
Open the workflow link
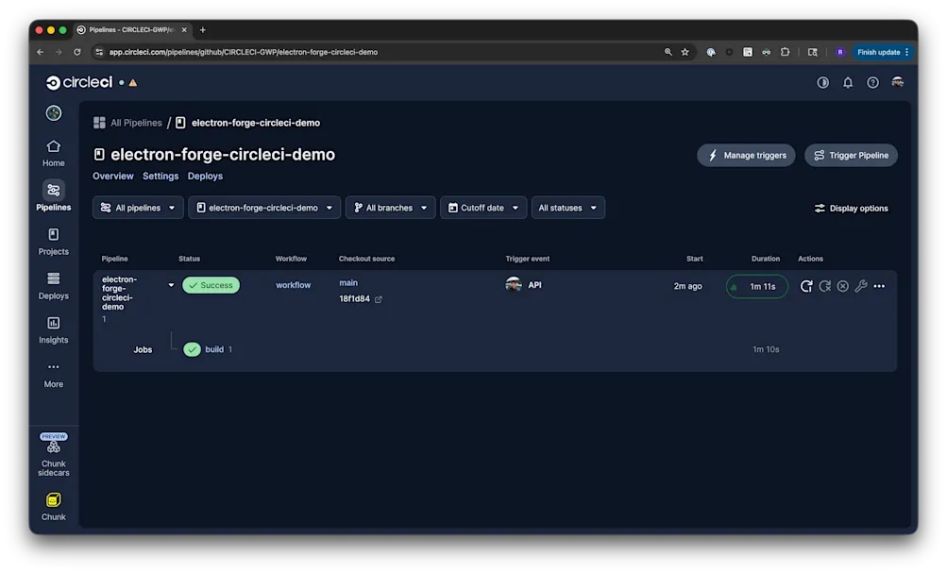coord(293,285)
